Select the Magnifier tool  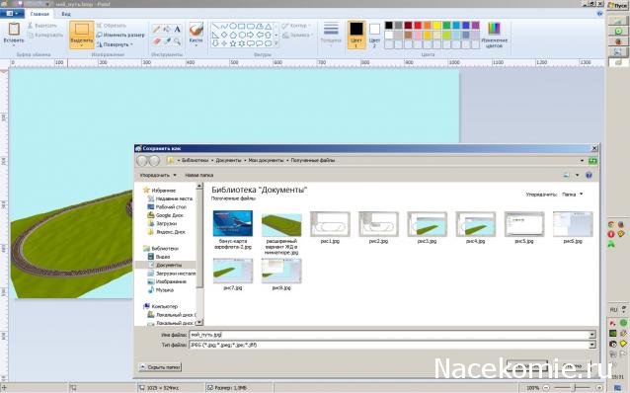click(177, 40)
